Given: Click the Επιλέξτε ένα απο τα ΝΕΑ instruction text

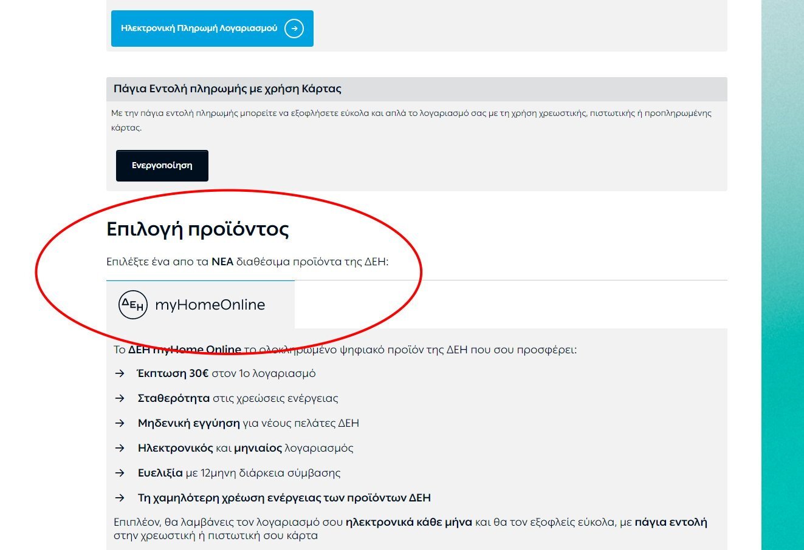Looking at the screenshot, I should pyautogui.click(x=247, y=262).
